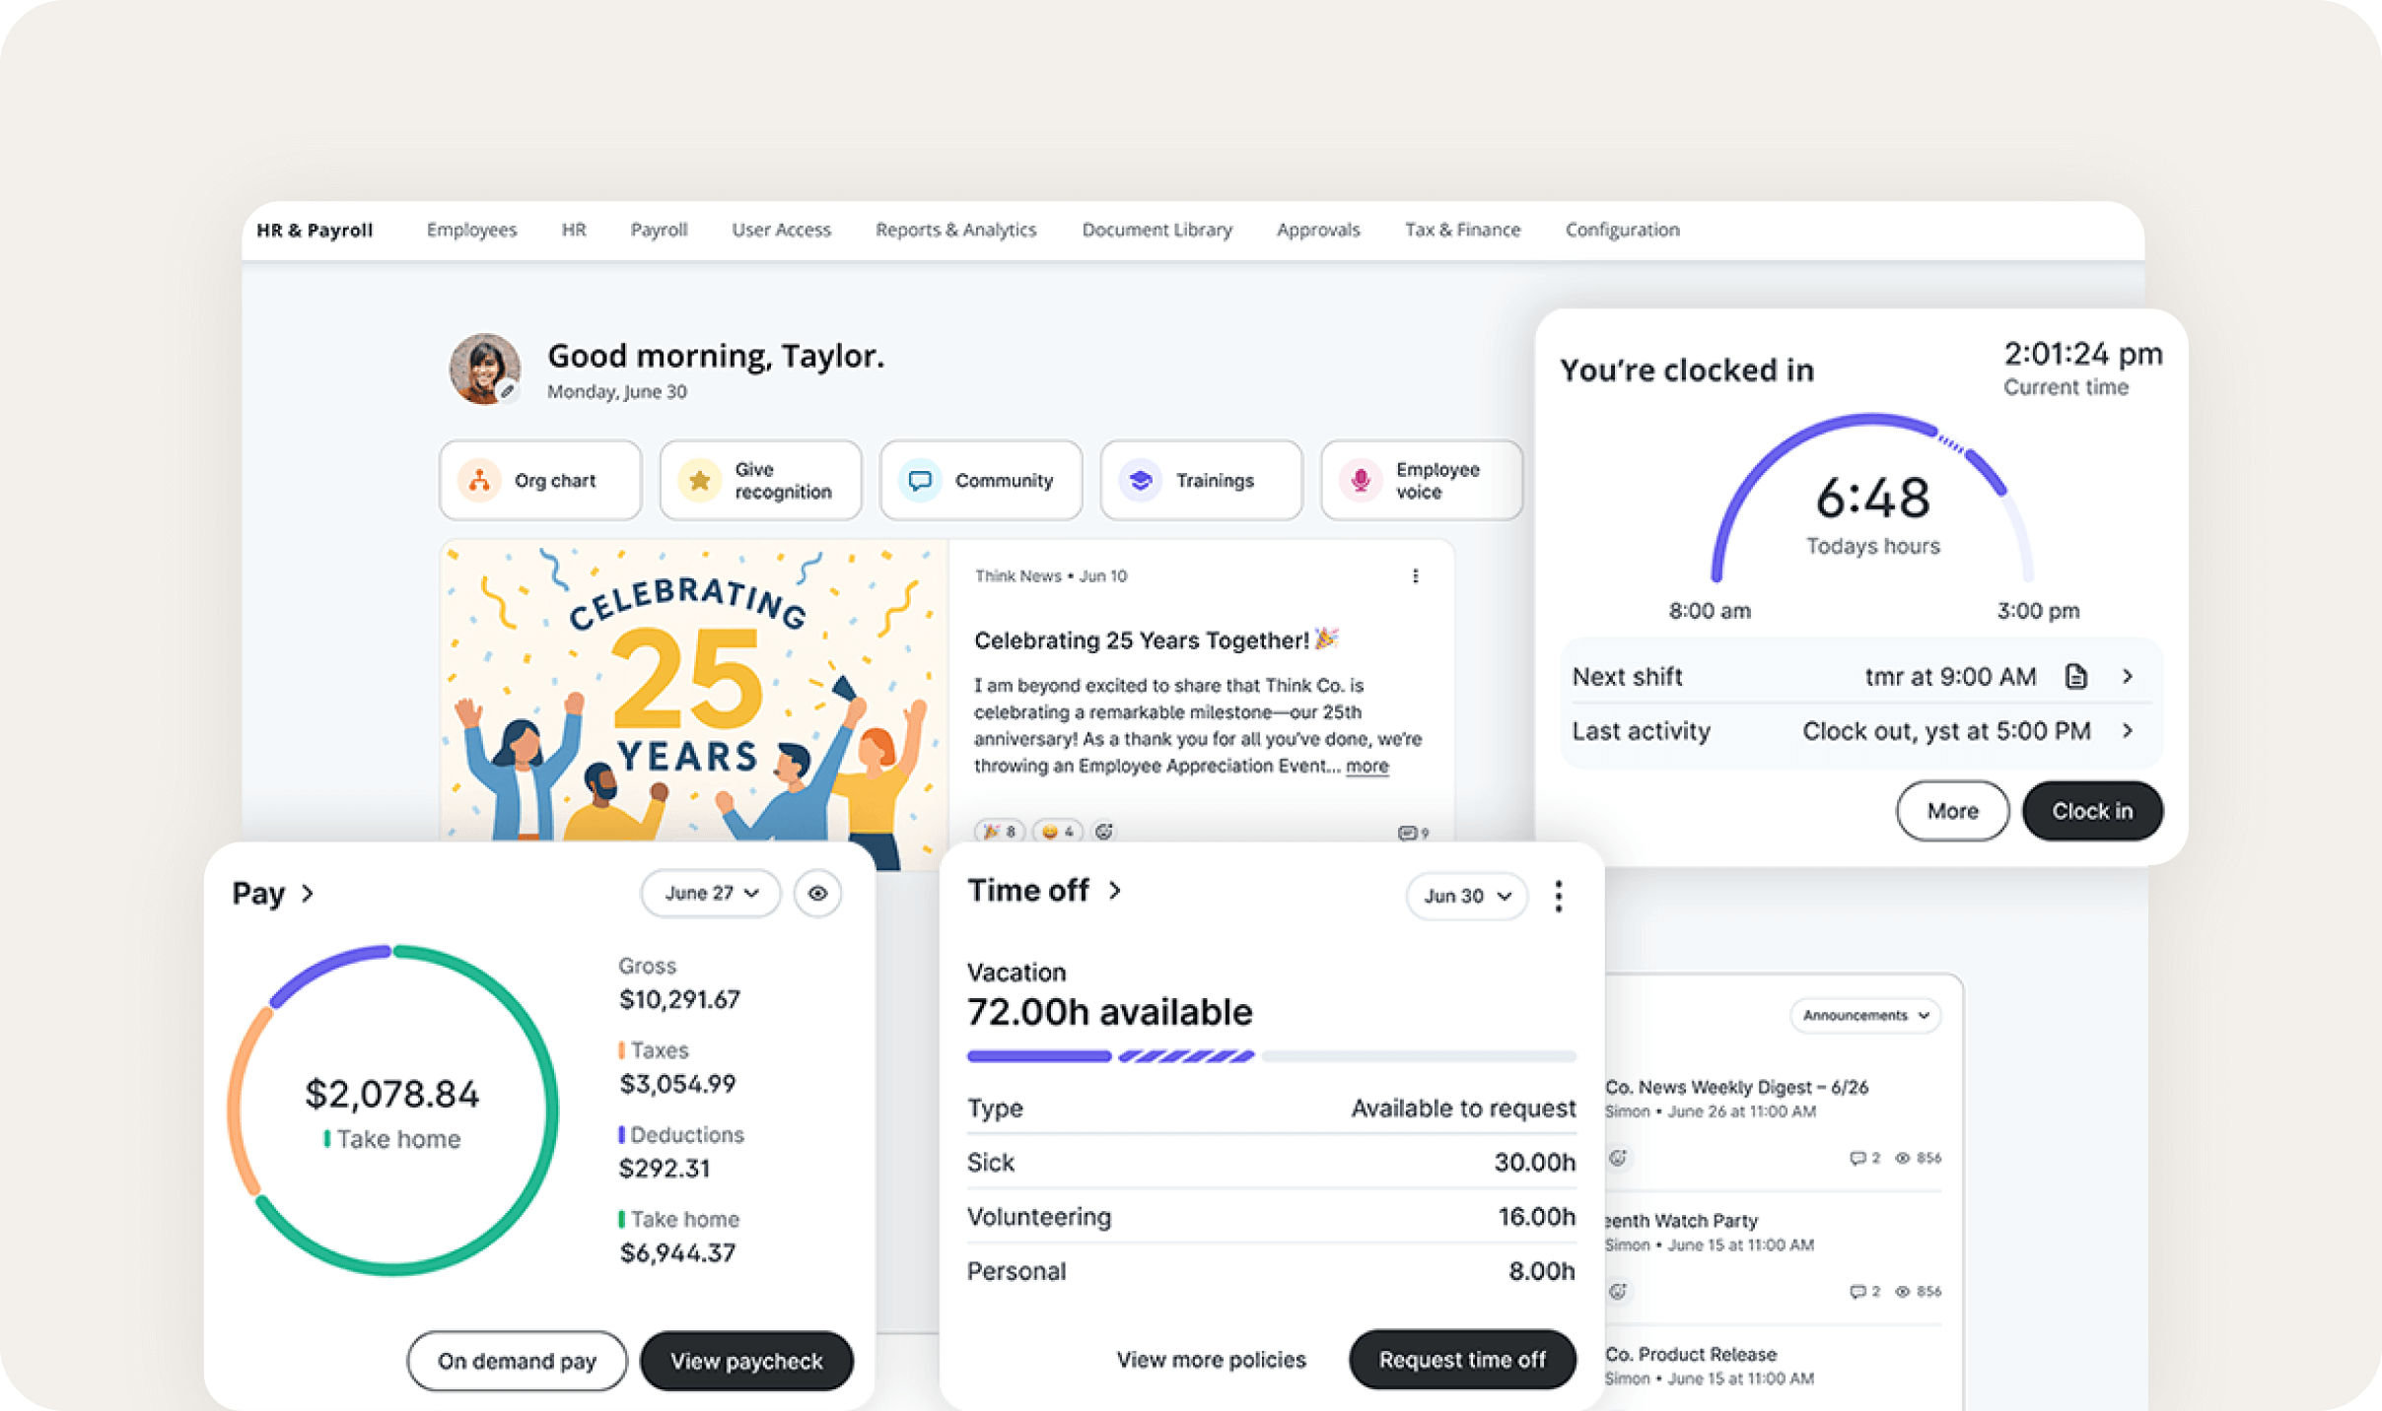Viewport: 2382px width, 1411px height.
Task: Open the Org chart shortcut icon
Action: [x=479, y=481]
